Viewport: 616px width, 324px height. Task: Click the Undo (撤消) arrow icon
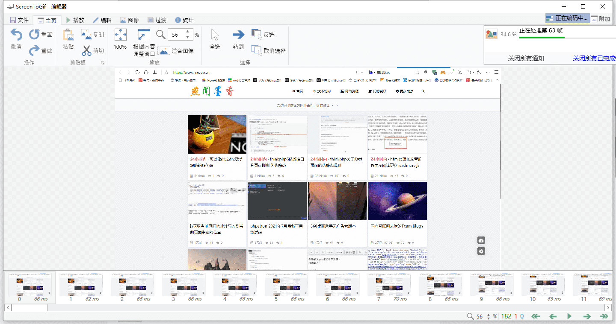point(16,35)
